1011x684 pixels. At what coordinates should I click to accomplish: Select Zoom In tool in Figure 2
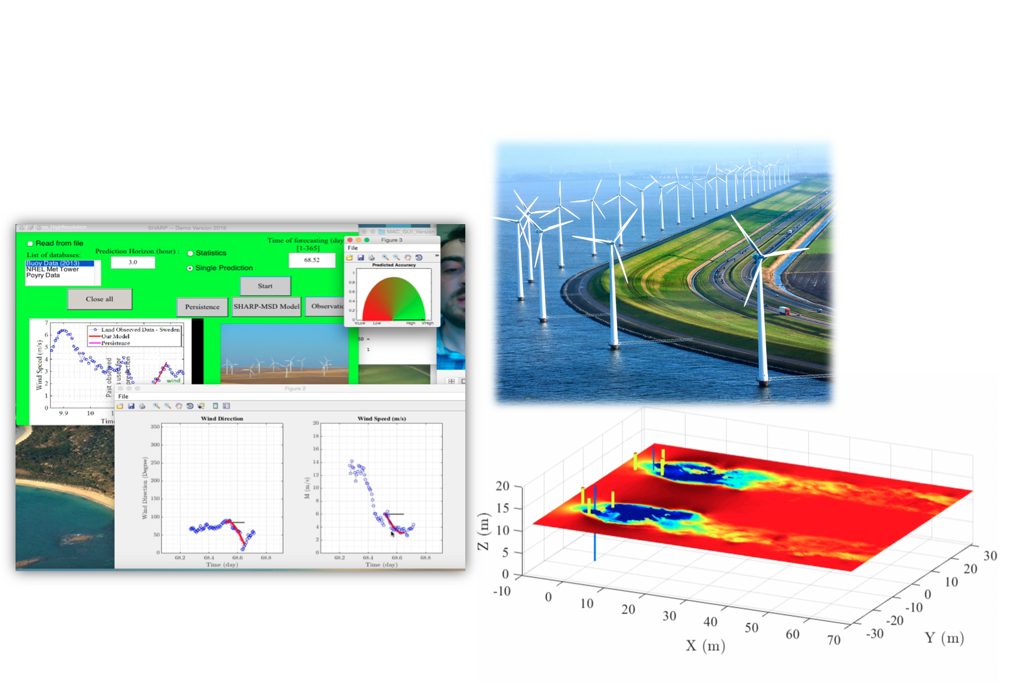point(156,406)
